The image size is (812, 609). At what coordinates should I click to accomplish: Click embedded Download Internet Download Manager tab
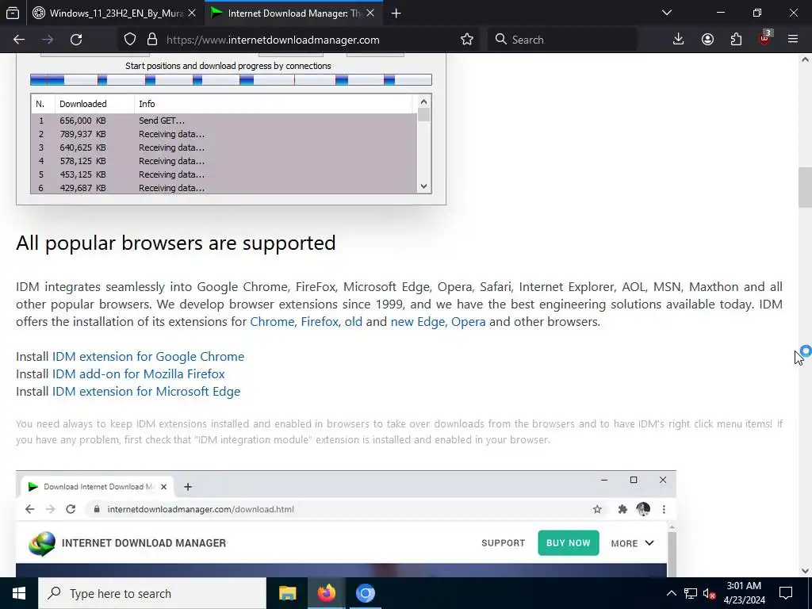coord(97,487)
